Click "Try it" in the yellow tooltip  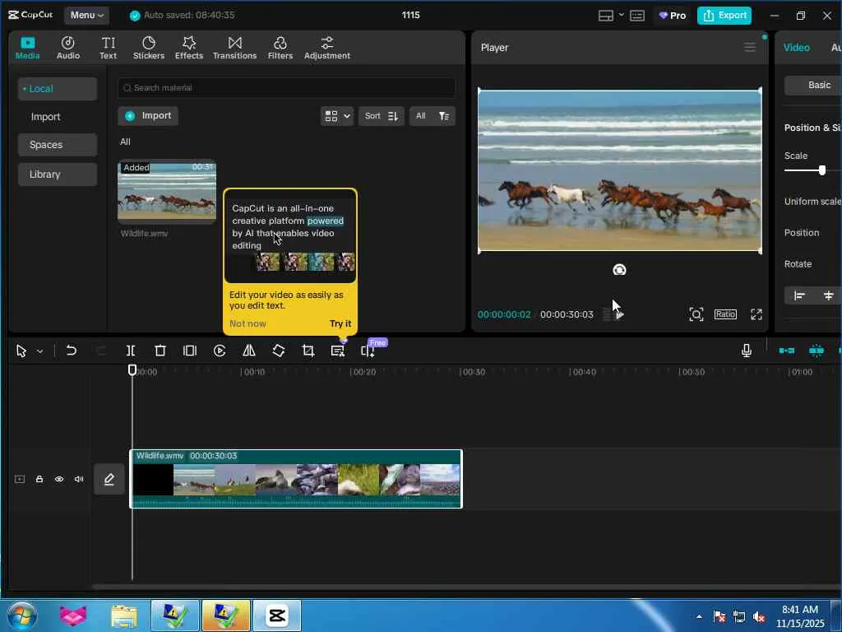tap(340, 323)
